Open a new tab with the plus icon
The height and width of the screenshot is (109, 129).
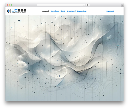(x=122, y=6)
